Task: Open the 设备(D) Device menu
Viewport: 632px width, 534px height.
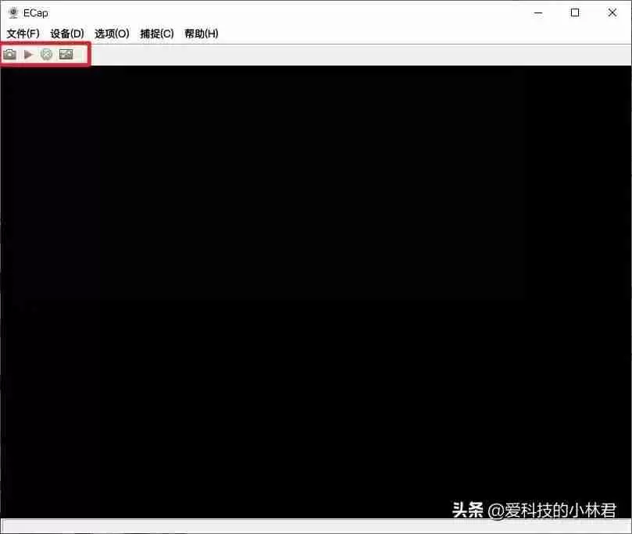Action: (66, 33)
